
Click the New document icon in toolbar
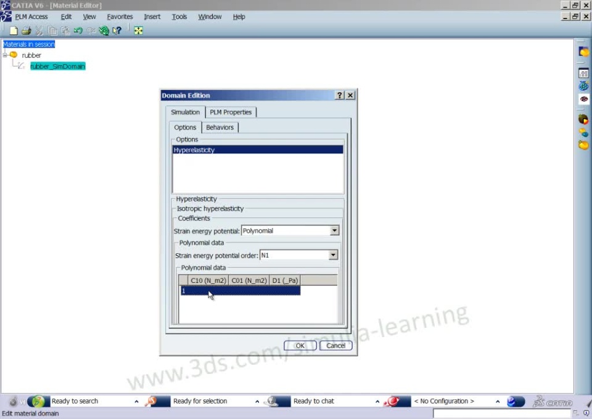[14, 31]
